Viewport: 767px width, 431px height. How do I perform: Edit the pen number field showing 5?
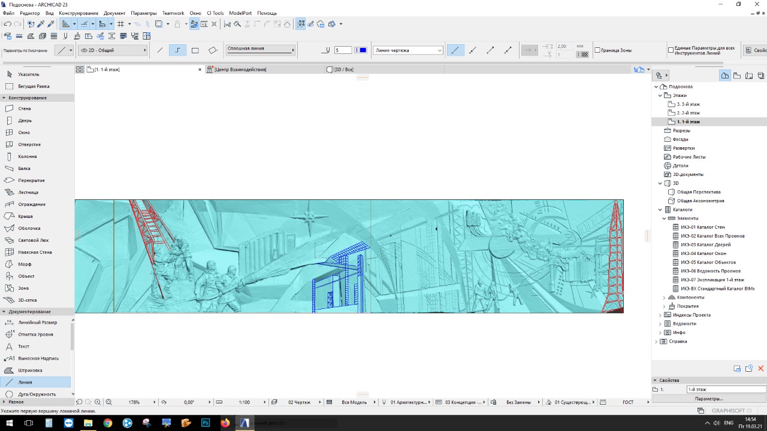point(343,50)
